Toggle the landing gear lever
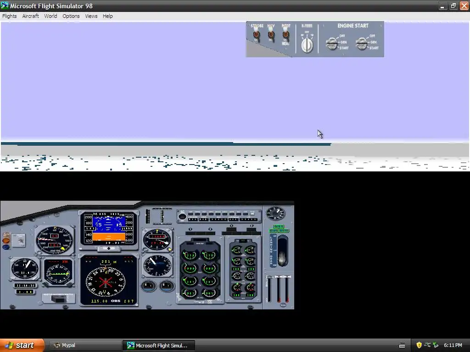470x352 pixels. (283, 251)
